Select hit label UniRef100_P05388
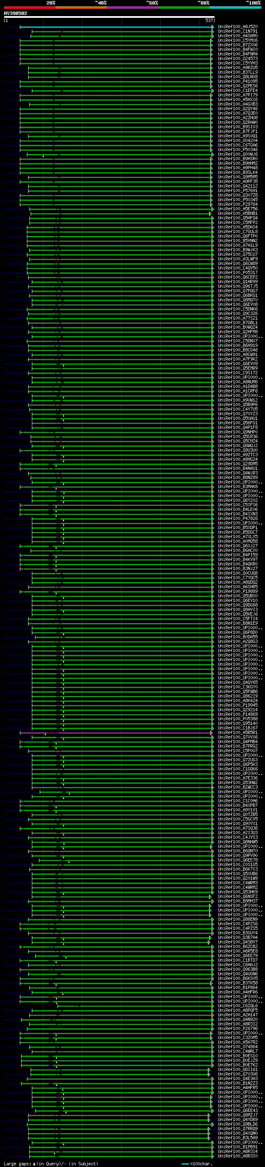The image size is (265, 1167). click(x=238, y=719)
